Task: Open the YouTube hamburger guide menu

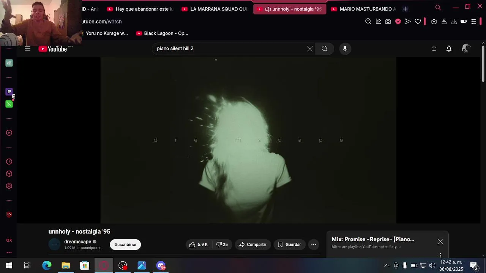Action: [28, 49]
